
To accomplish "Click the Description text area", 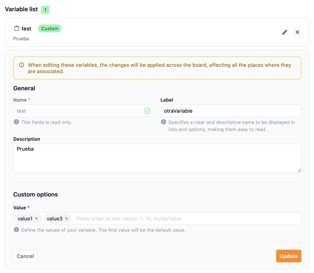I will click(x=157, y=158).
